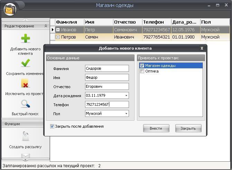
Task: Close the Add new client dialog with X
Action: click(202, 48)
